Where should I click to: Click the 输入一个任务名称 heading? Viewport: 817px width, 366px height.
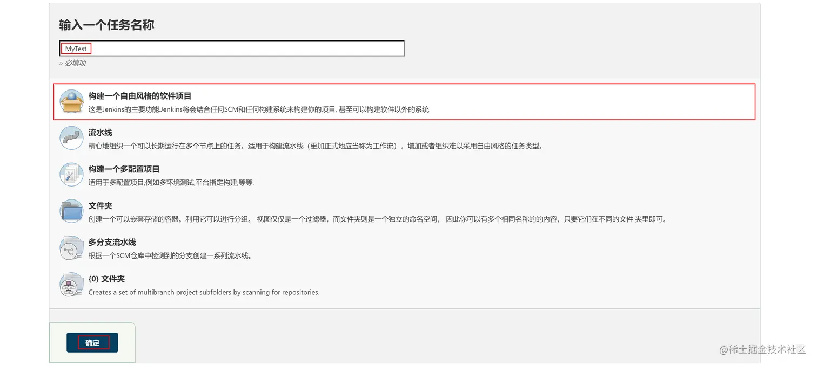tap(106, 25)
